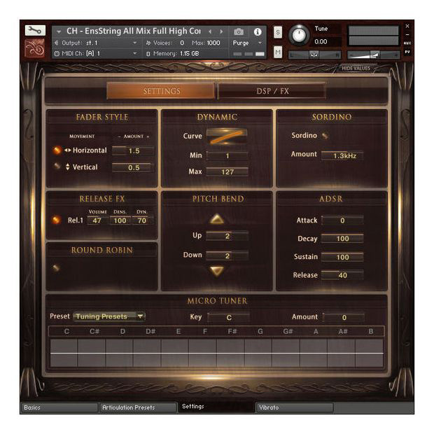Open instrument edit mode with the wrench icon
This screenshot has height=434, width=434.
tap(35, 30)
